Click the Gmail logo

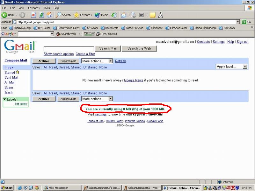tap(20, 47)
